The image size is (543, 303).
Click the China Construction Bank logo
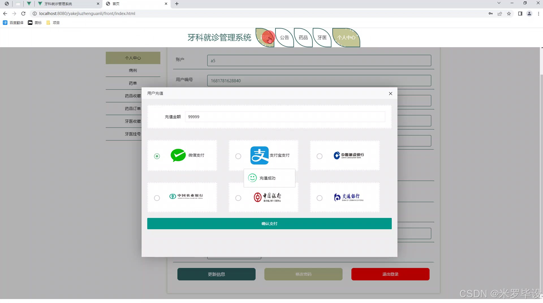[x=349, y=155]
